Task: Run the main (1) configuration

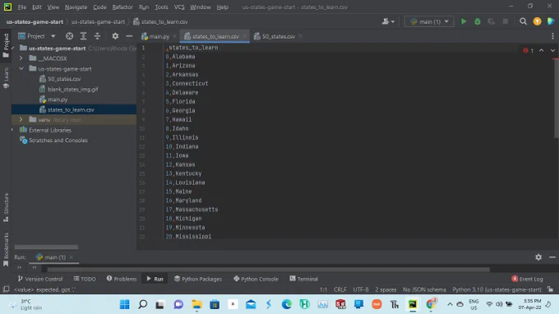Action: click(464, 21)
